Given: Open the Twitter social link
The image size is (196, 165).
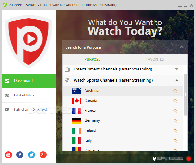Looking at the screenshot, I should (31, 155).
